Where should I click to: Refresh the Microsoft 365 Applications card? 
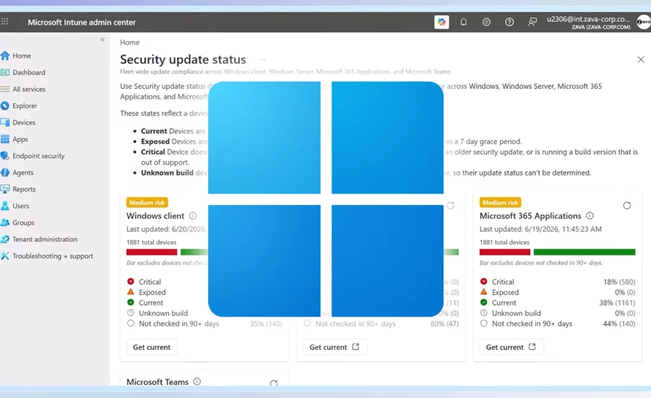coord(627,205)
